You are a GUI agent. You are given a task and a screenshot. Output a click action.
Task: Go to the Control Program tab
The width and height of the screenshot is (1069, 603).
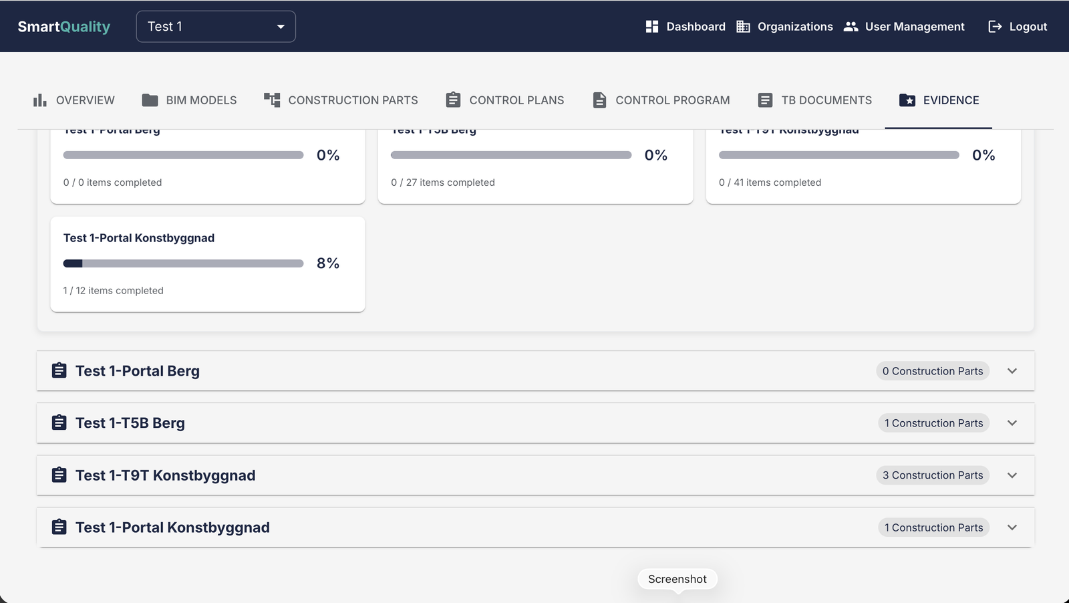pos(661,100)
